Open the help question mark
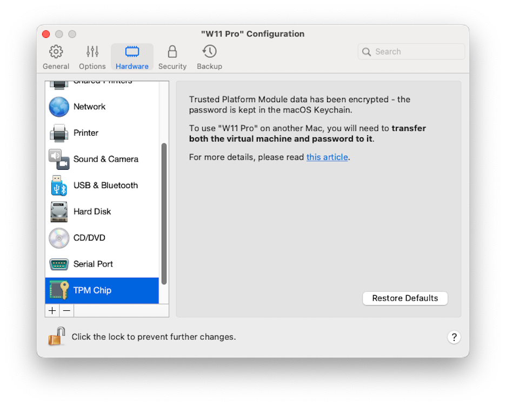 pyautogui.click(x=454, y=337)
